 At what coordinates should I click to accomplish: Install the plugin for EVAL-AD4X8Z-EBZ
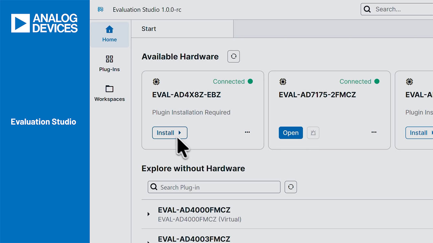point(169,133)
